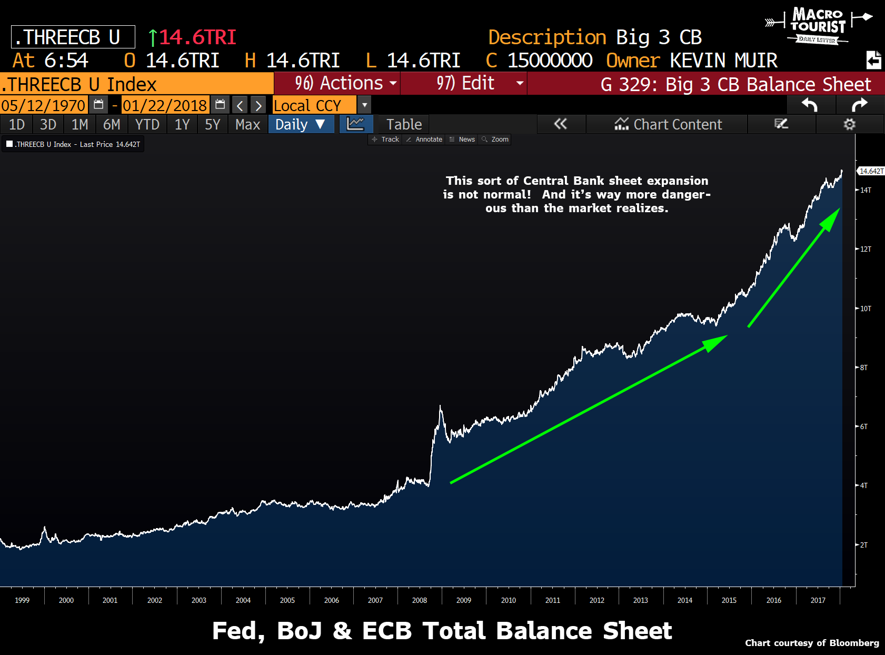Click the 2017 x-axis label
Screen dimensions: 885x655
pos(818,600)
